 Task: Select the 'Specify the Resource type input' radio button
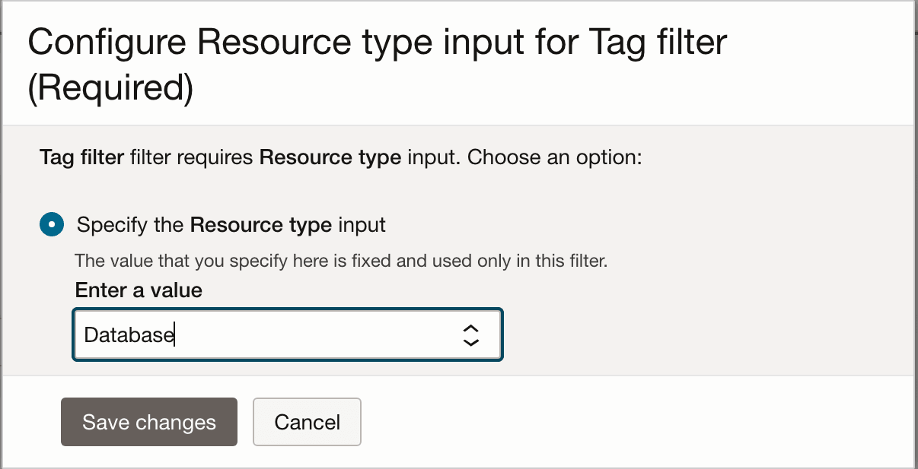click(x=50, y=224)
